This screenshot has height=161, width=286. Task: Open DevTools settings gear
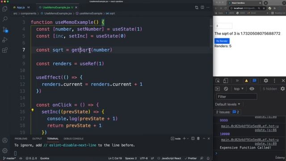266,80
